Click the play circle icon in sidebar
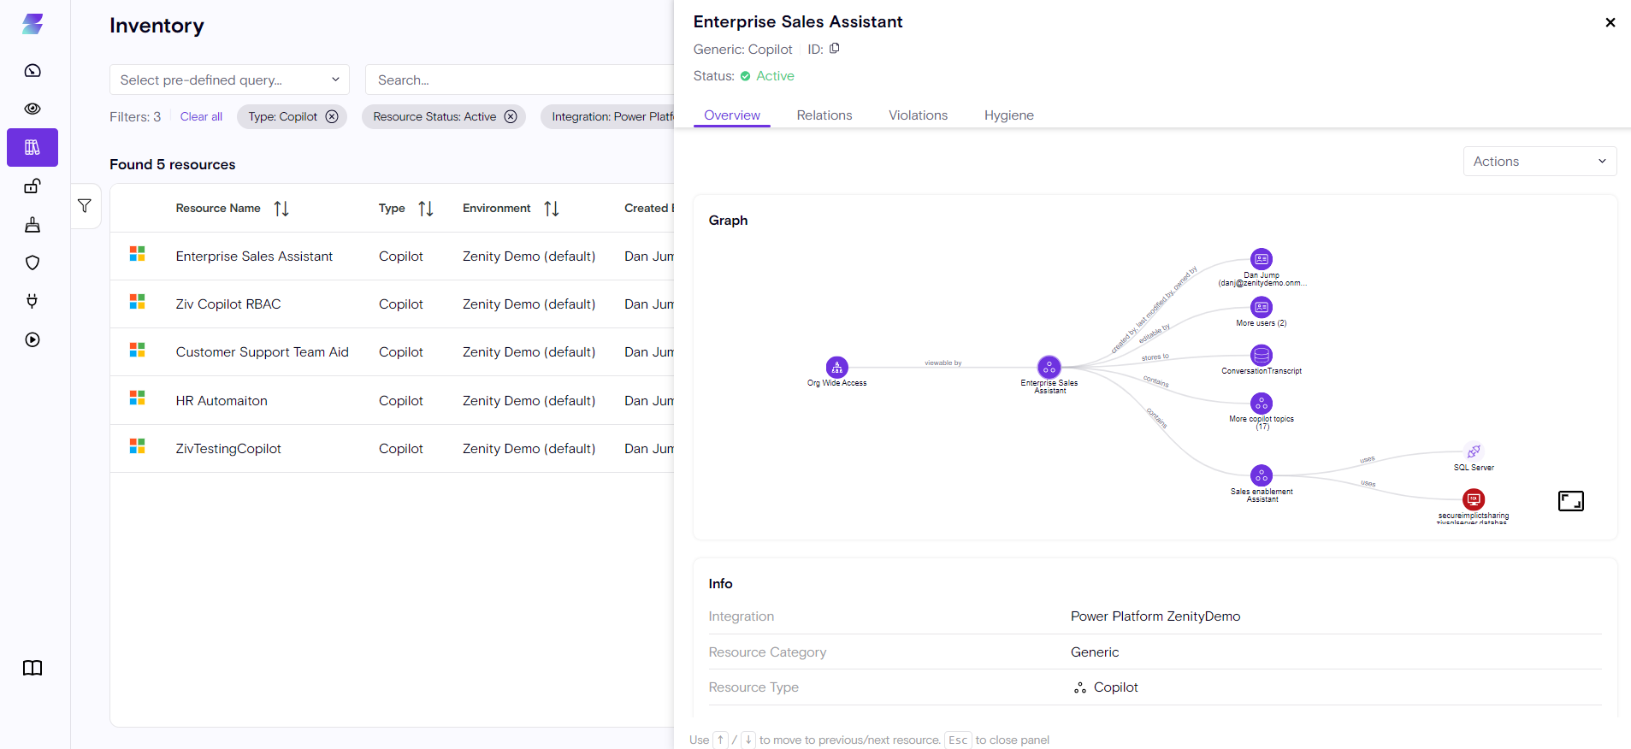Viewport: 1631px width, 749px height. 33,339
